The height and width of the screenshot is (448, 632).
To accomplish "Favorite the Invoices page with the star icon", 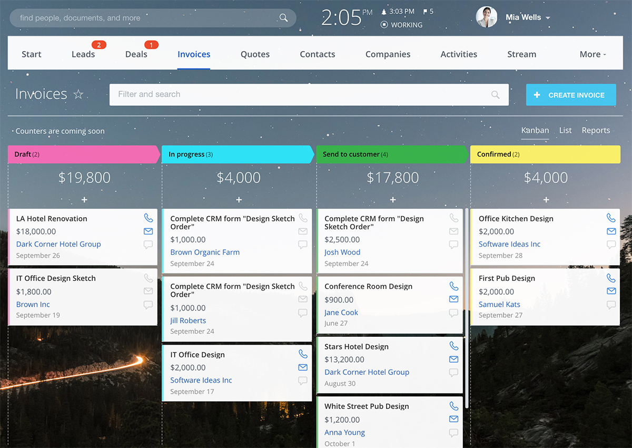I will [x=78, y=94].
